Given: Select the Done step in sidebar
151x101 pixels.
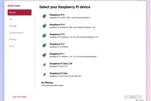Looking at the screenshot, I should pyautogui.click(x=12, y=46).
